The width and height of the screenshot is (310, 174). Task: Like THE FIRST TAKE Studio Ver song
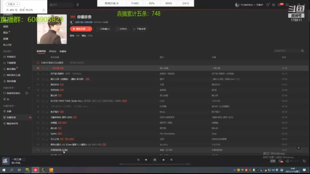[x=43, y=101]
